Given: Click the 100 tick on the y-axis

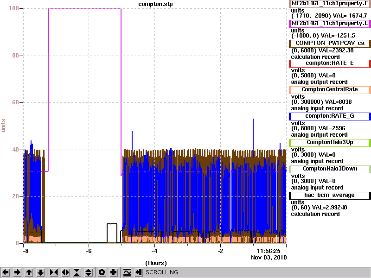Looking at the screenshot, I should [x=14, y=8].
